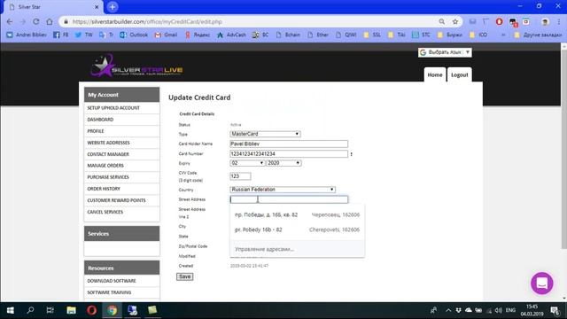Open the card Type dropdown MasterCard
This screenshot has height=319, width=567.
265,134
